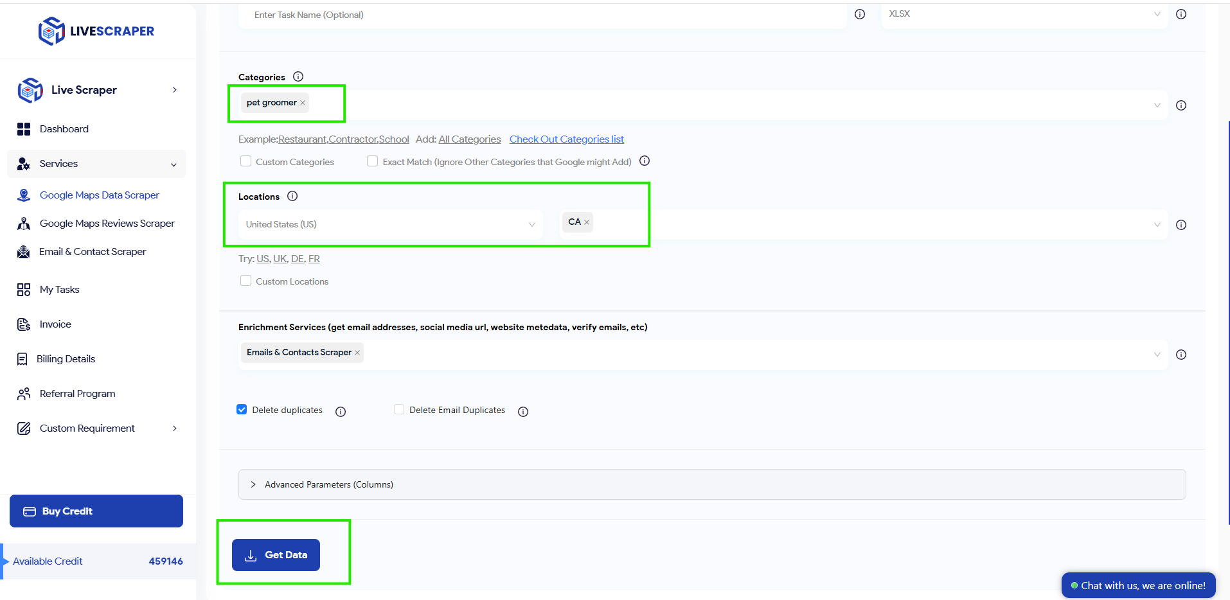Open the Check Out Categories list link
This screenshot has height=600, width=1230.
coord(567,139)
